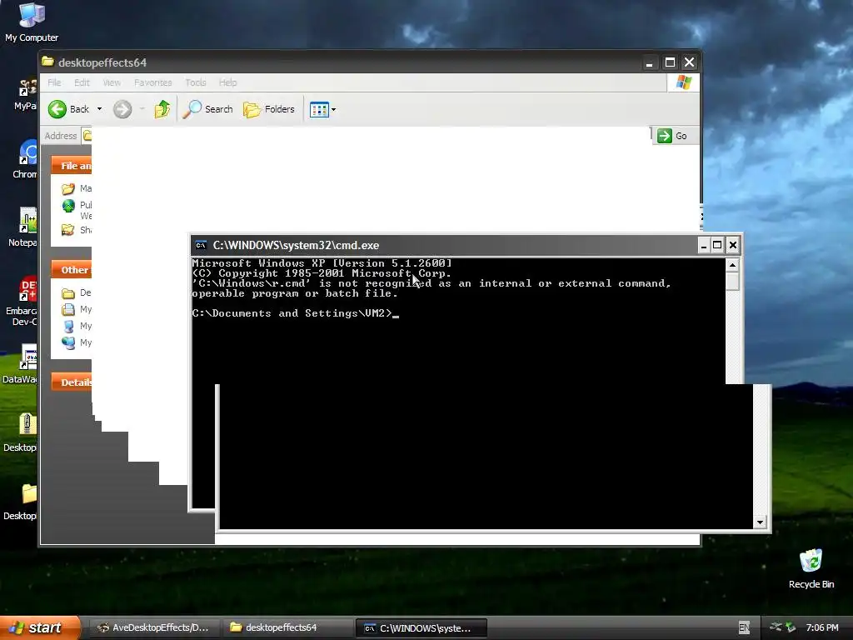Viewport: 853px width, 640px height.
Task: Open Forward history dropdown arrow
Action: (x=142, y=109)
